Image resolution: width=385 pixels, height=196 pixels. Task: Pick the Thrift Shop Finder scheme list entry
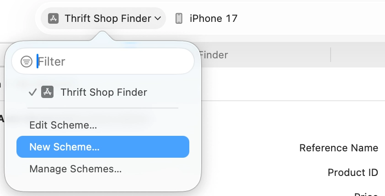(x=103, y=92)
